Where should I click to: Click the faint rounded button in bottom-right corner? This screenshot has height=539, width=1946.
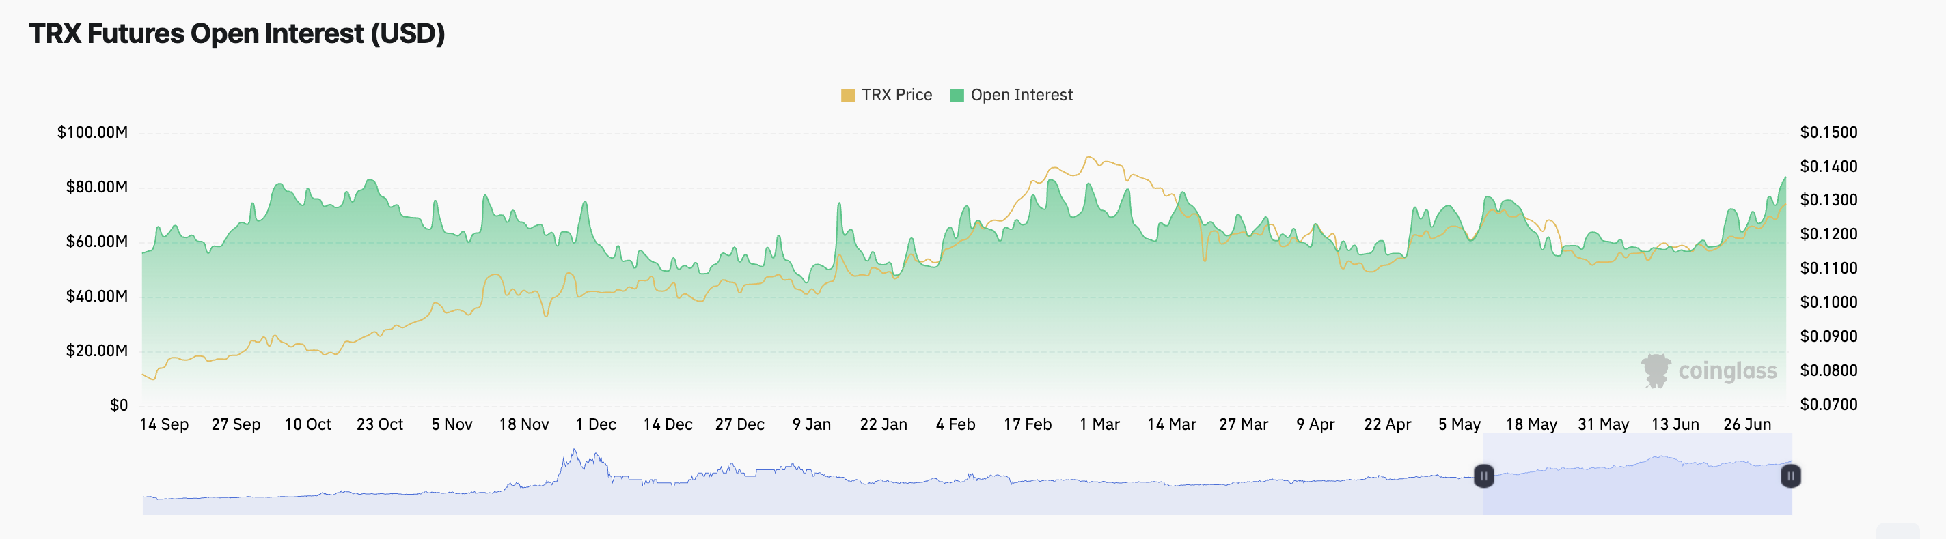click(1897, 531)
